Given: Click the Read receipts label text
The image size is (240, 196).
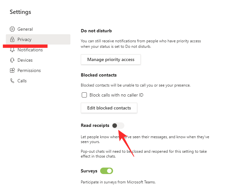Looking at the screenshot, I should (95, 126).
